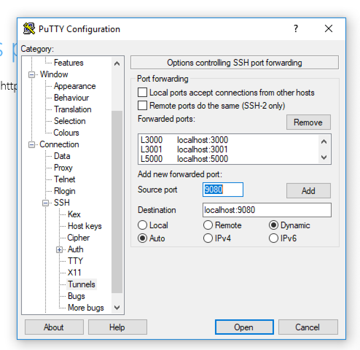Viewport: 360px width, 350px height.
Task: Enable Local ports accept connections checkbox
Action: [142, 93]
